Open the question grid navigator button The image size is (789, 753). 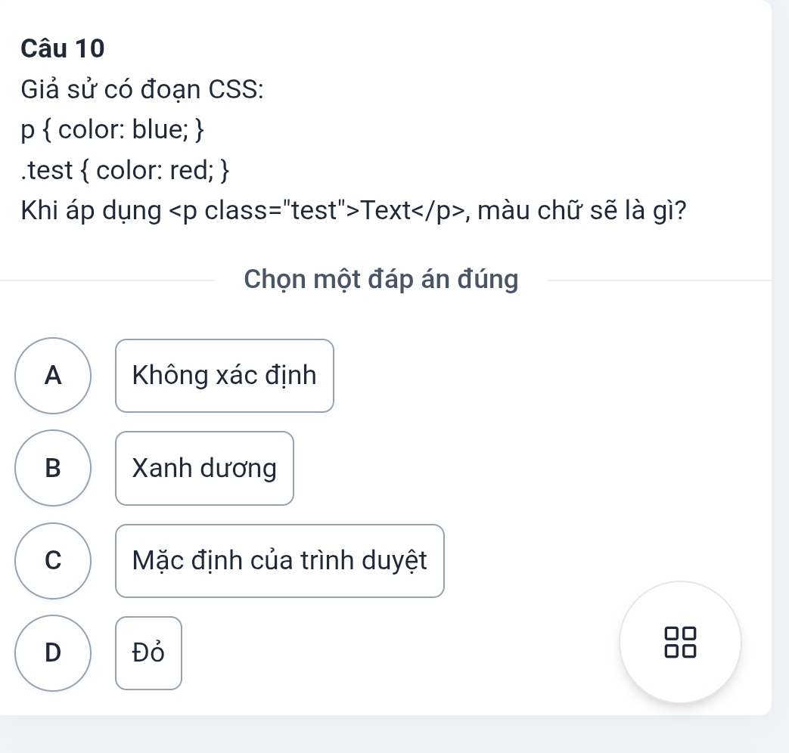tap(679, 642)
